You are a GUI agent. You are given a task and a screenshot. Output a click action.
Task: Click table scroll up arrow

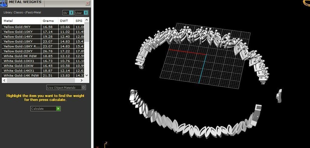(x=87, y=19)
